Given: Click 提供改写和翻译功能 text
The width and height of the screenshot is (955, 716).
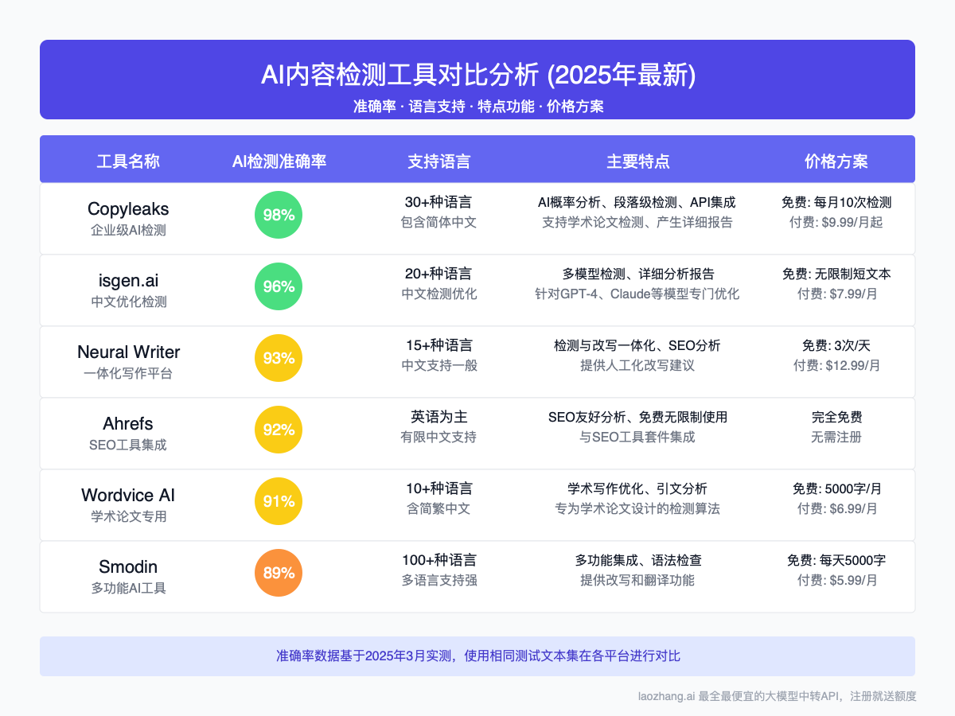Looking at the screenshot, I should (x=637, y=580).
